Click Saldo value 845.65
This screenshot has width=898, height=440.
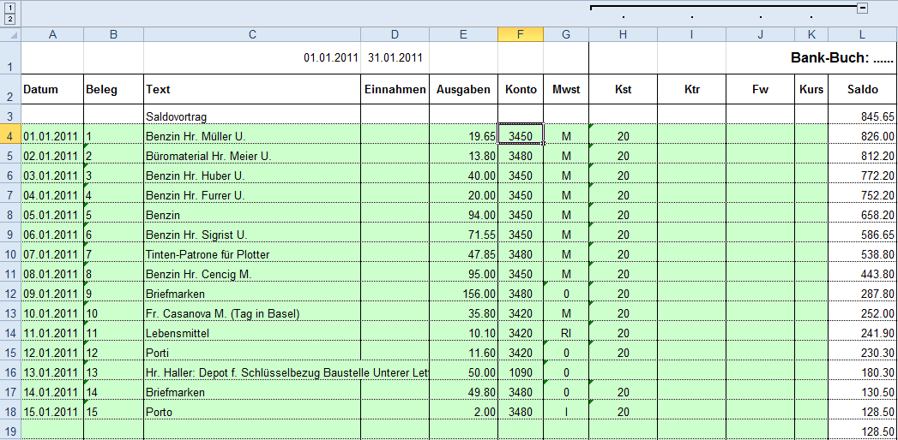[x=862, y=116]
